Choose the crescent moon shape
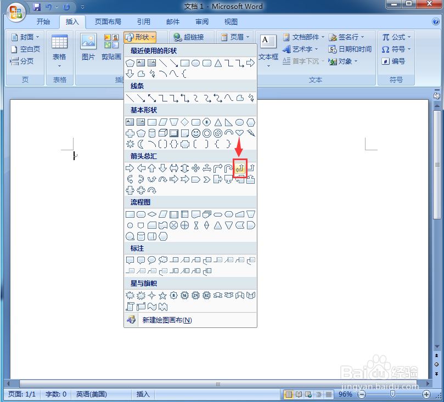The image size is (444, 402). 141,144
